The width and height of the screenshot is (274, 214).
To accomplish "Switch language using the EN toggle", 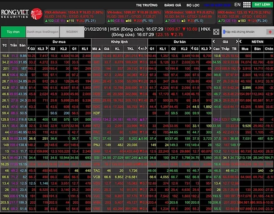I will click(x=237, y=5).
